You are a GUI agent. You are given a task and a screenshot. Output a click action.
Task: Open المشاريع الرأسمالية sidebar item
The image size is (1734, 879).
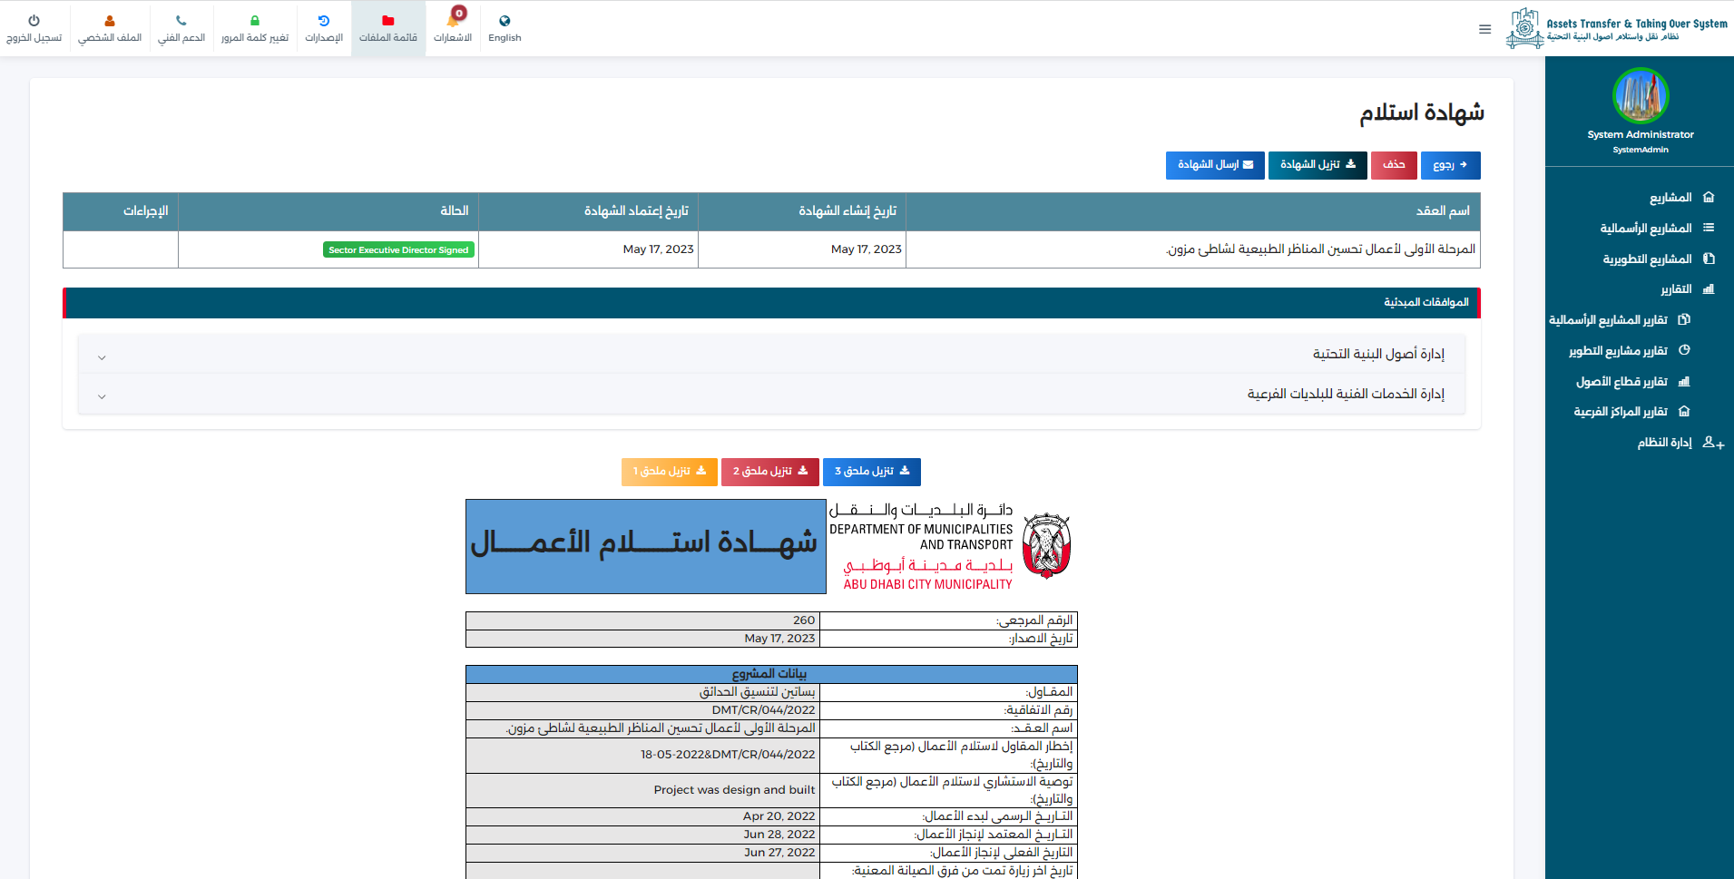pyautogui.click(x=1646, y=228)
